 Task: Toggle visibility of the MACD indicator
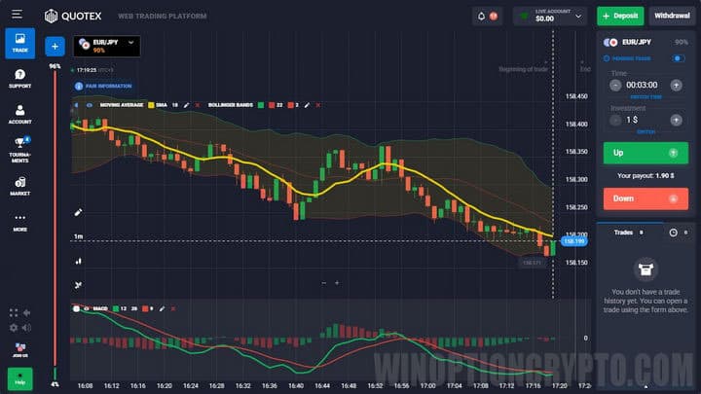(x=86, y=308)
